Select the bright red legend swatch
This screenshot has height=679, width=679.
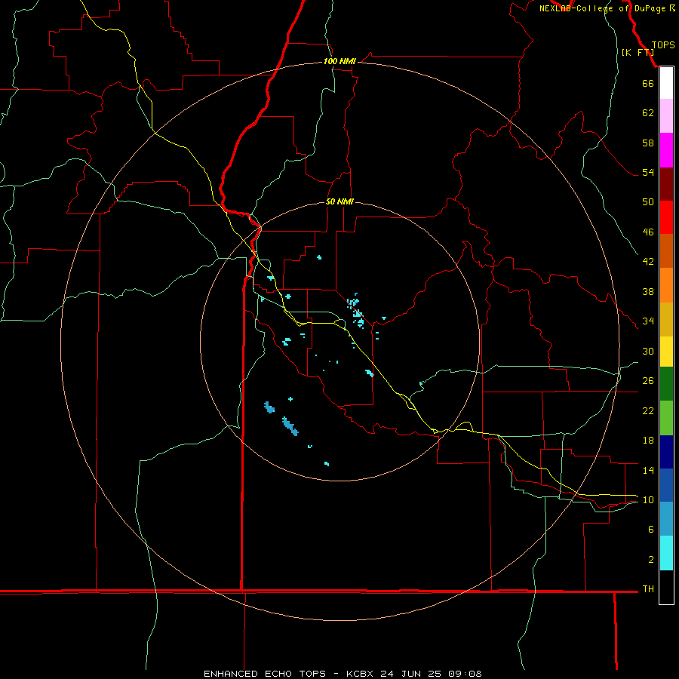[666, 217]
